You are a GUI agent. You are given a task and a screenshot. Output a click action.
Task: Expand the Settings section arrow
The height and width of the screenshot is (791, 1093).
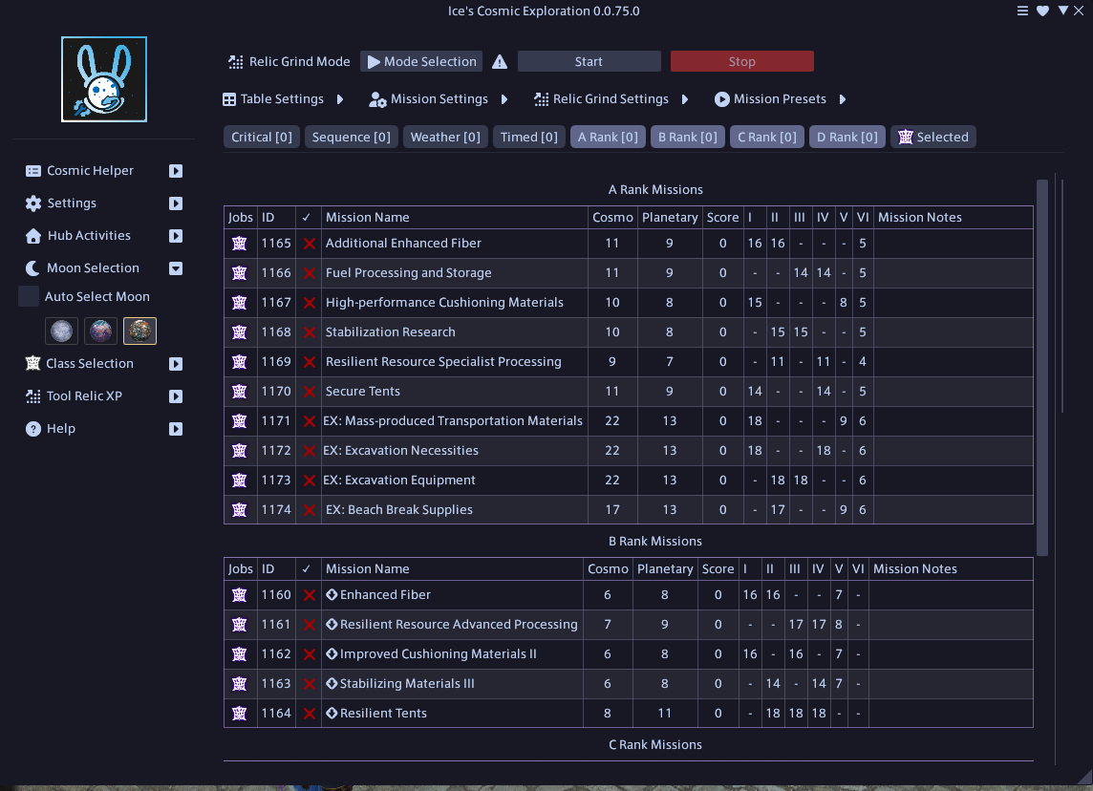[176, 203]
